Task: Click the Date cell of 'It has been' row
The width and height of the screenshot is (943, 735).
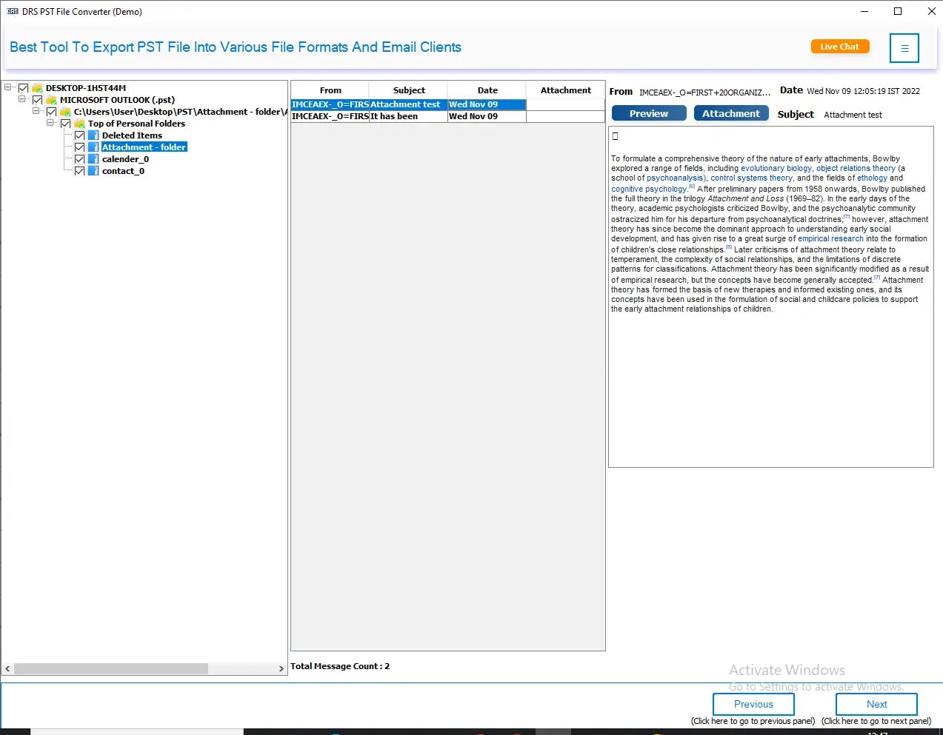Action: [x=487, y=116]
